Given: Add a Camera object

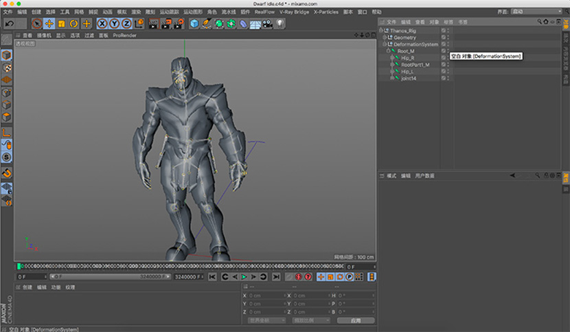Looking at the screenshot, I should (268, 24).
